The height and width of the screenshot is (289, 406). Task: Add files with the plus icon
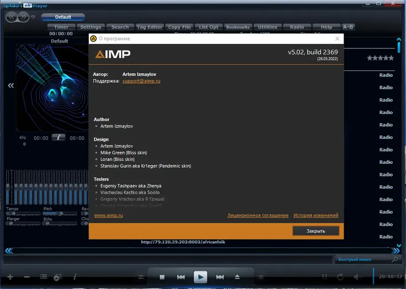pos(10,277)
